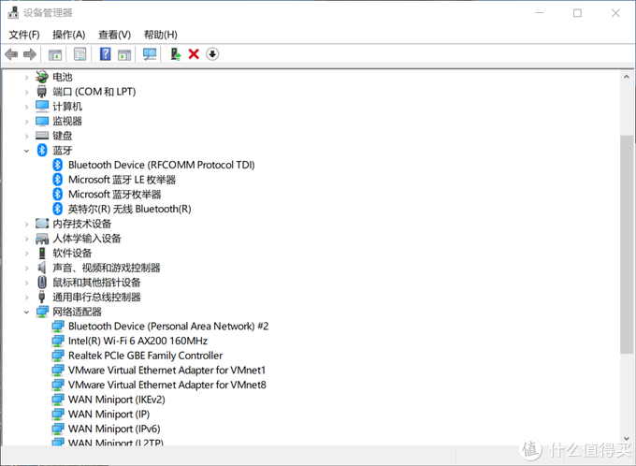Select WAN Miniport (IPv6)

coord(114,429)
